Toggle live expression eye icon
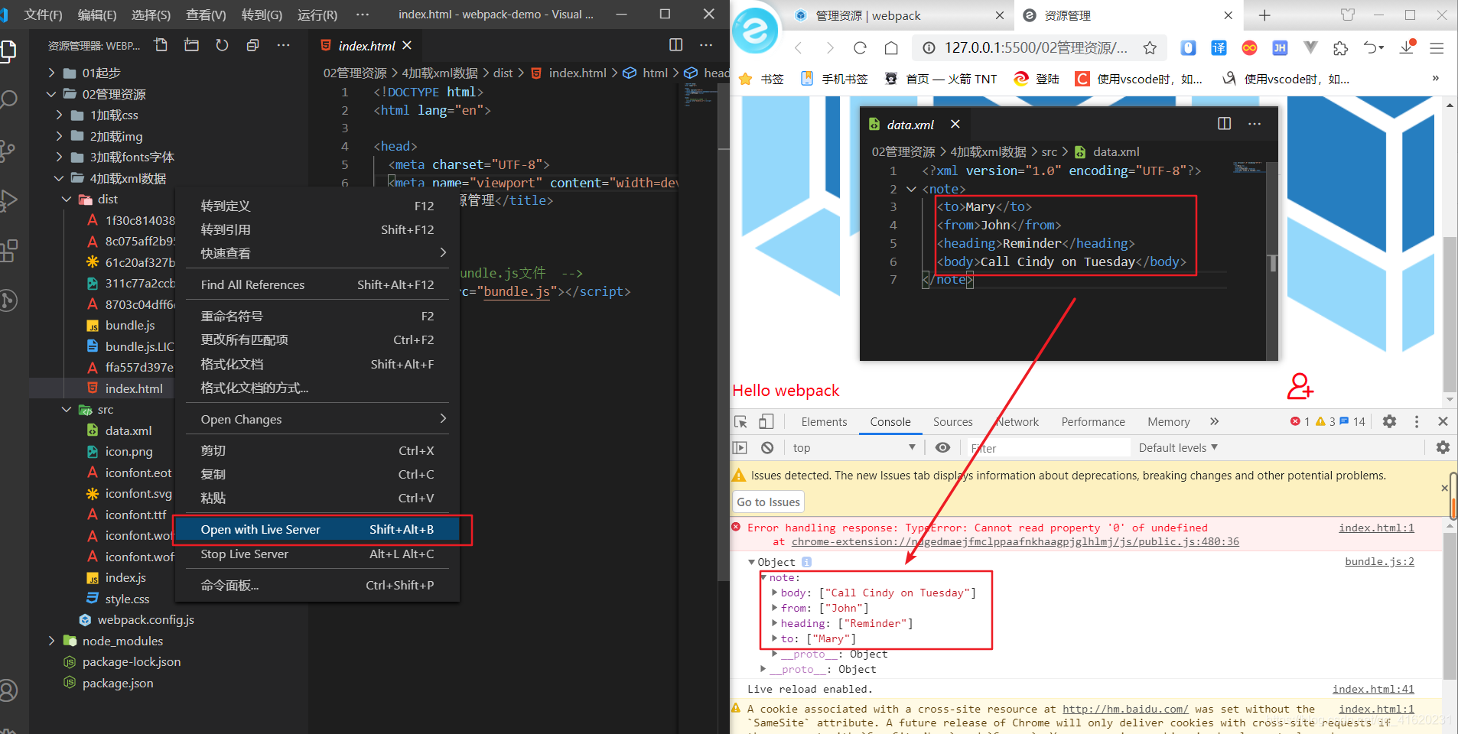The height and width of the screenshot is (734, 1458). 942,447
